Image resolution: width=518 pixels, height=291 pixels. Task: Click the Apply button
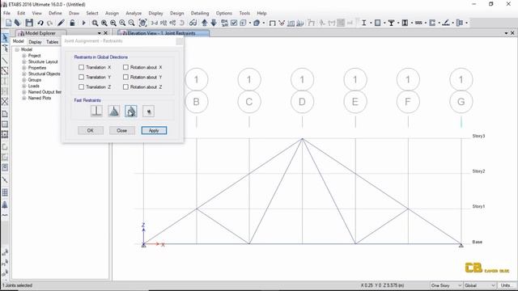click(154, 131)
